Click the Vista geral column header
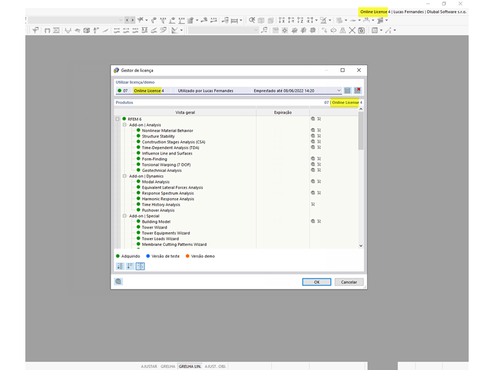 (185, 112)
